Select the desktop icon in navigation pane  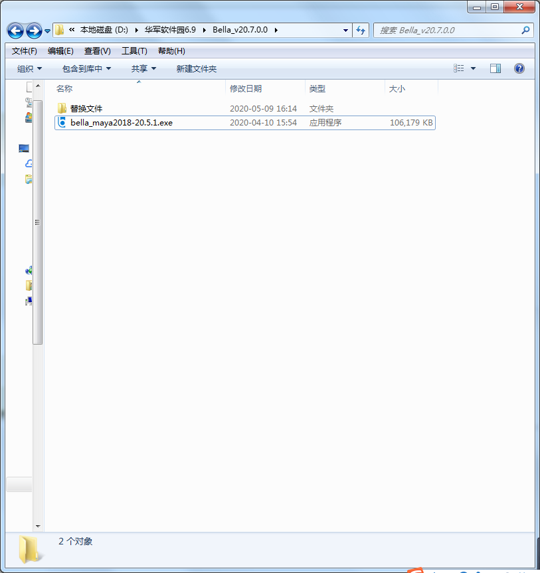coord(24,148)
